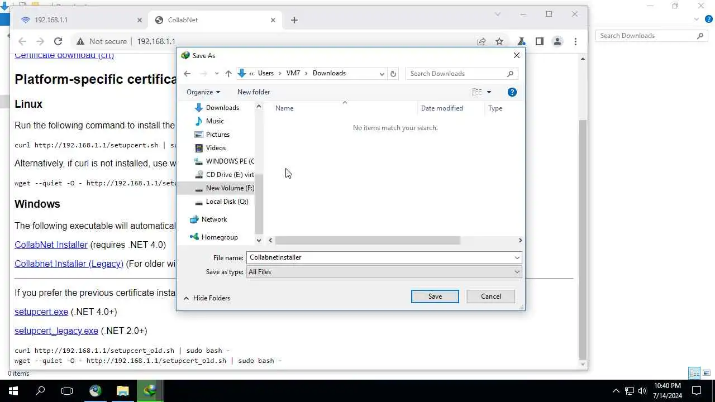Open Task View on taskbar
715x402 pixels.
[x=67, y=391]
